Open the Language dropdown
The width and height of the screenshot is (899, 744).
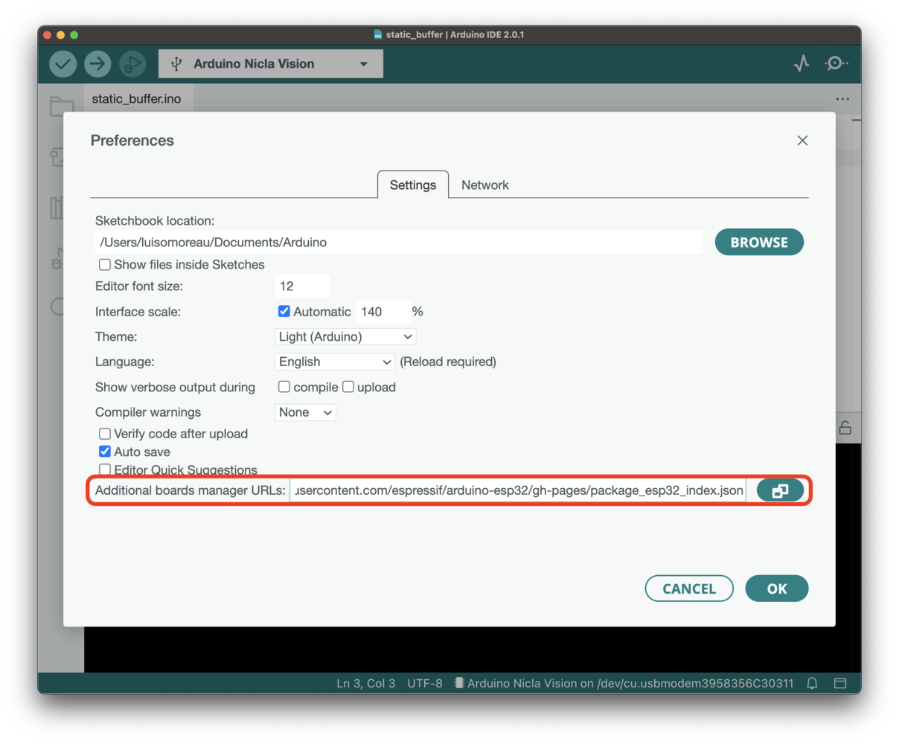[335, 362]
